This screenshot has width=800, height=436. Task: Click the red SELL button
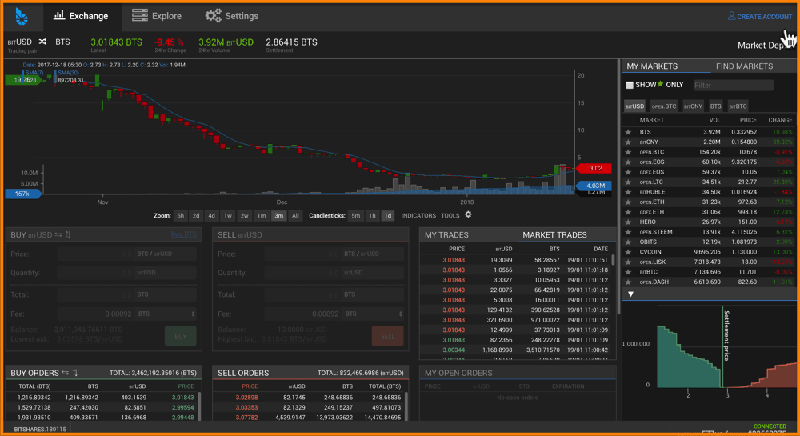pos(387,336)
